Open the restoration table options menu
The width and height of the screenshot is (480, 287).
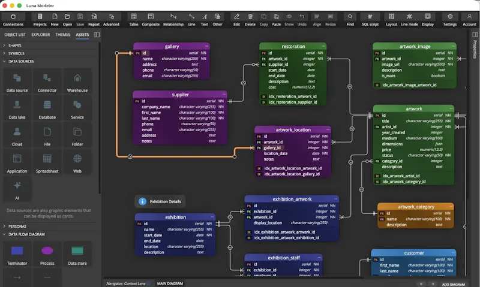pyautogui.click(x=323, y=46)
